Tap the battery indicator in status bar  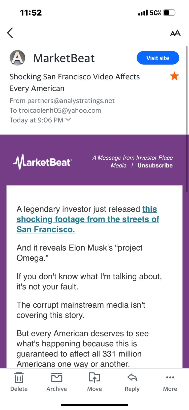click(169, 13)
